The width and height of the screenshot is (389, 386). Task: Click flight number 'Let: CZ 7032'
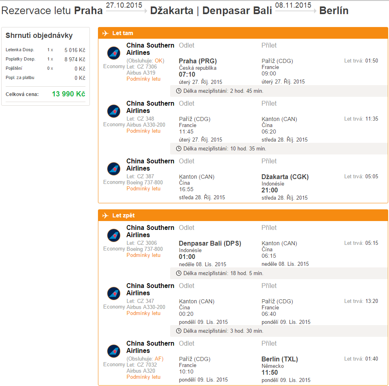[x=141, y=365]
